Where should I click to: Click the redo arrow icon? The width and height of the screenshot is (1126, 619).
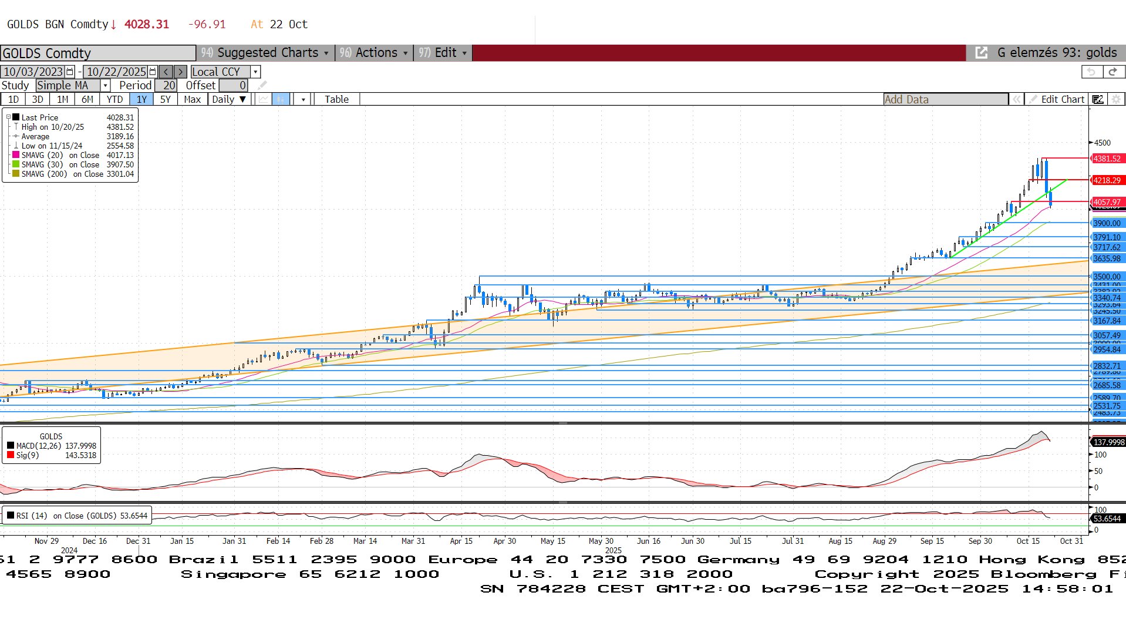[x=1112, y=72]
